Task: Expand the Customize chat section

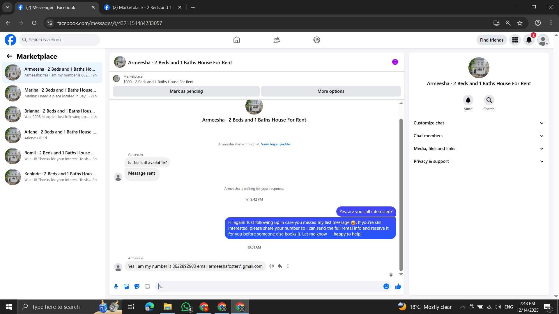Action: pos(479,123)
